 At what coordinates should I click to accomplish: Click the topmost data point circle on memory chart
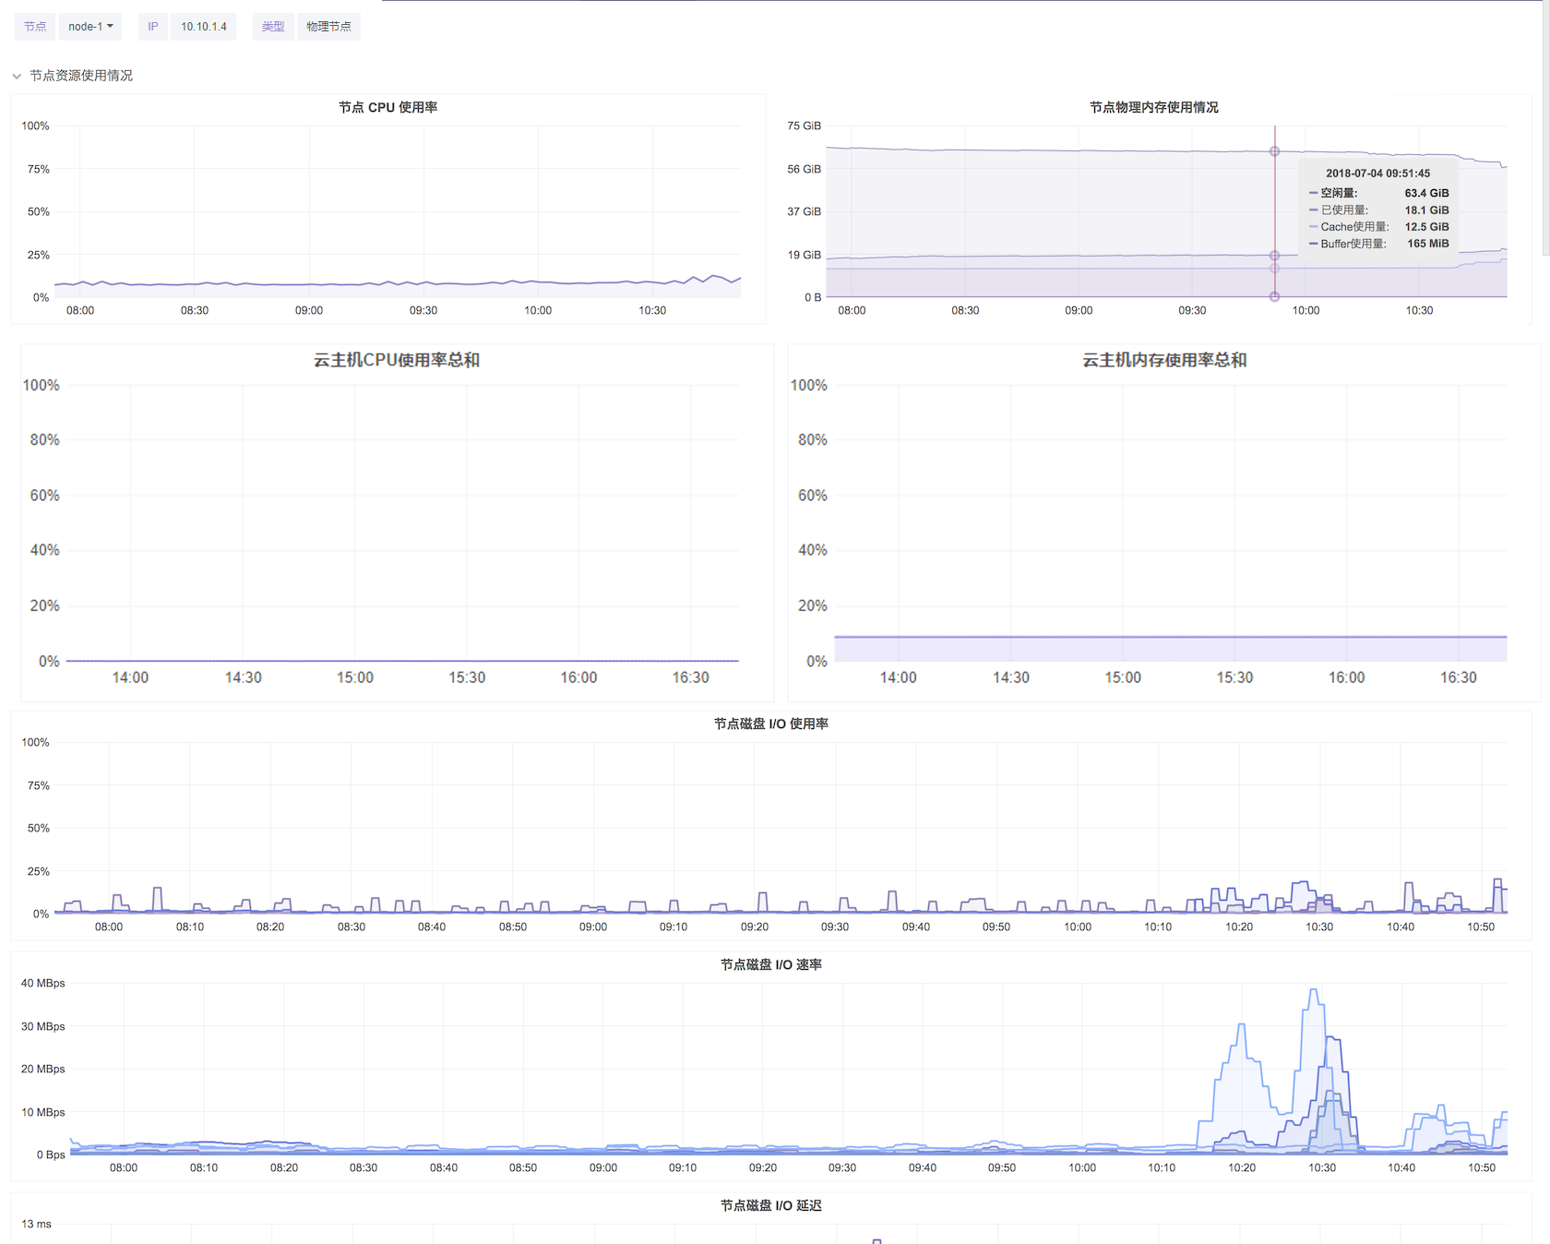pos(1274,151)
